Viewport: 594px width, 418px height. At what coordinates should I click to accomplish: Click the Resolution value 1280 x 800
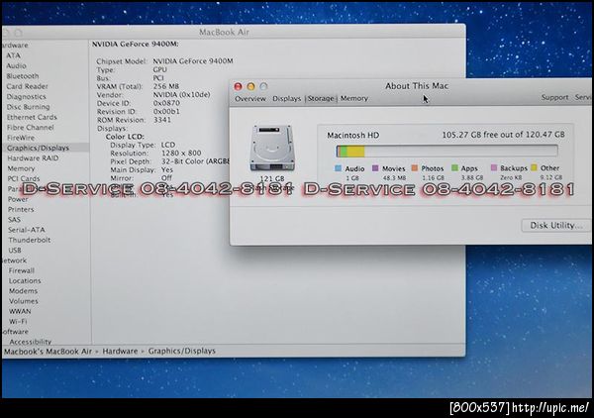[181, 154]
